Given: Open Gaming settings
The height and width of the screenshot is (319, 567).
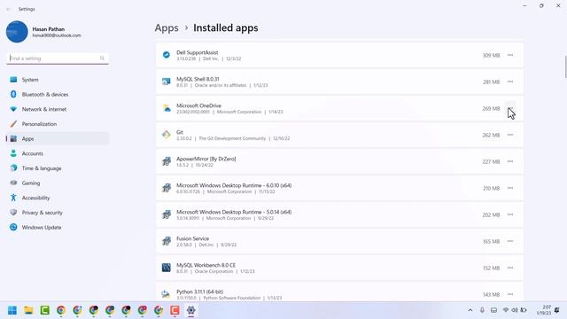Looking at the screenshot, I should [58, 183].
